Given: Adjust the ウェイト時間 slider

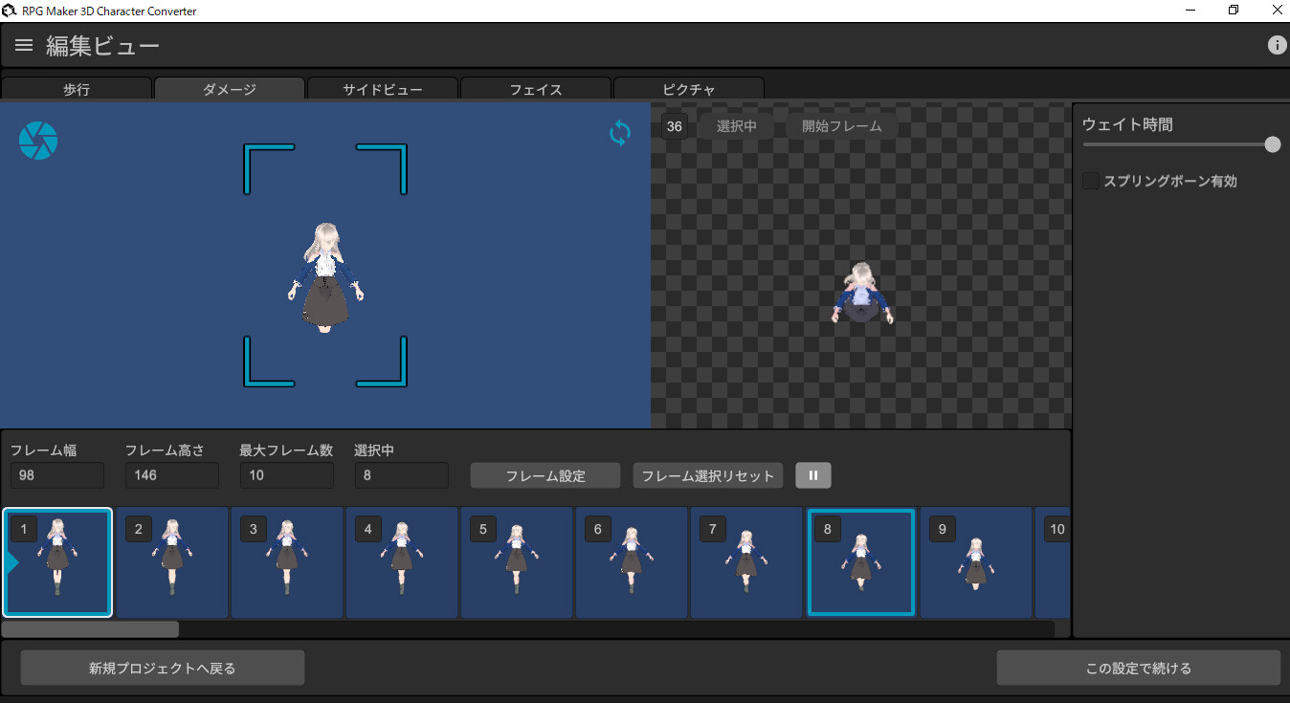Looking at the screenshot, I should tap(1272, 143).
